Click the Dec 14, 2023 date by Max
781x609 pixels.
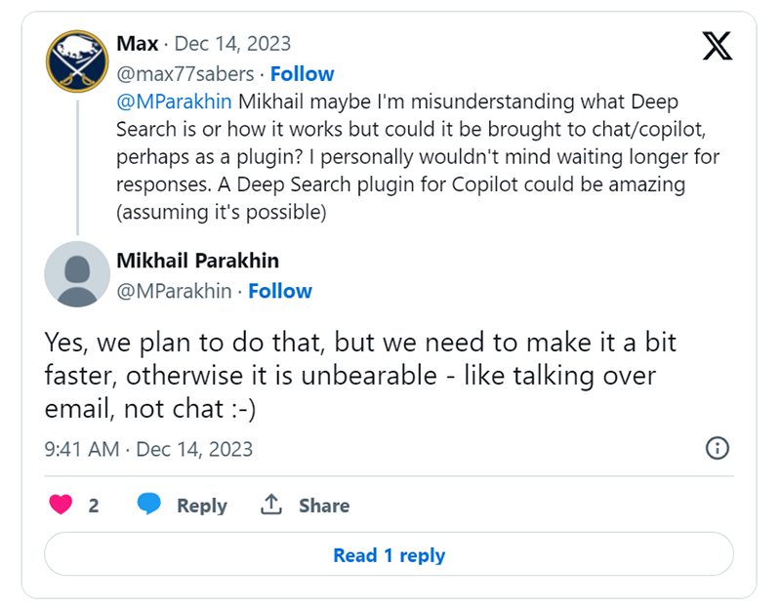[232, 44]
